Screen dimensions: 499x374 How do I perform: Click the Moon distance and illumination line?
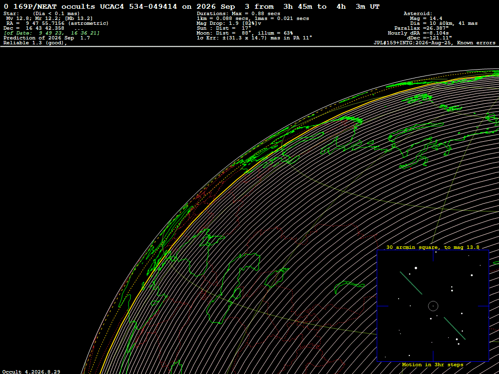click(245, 33)
